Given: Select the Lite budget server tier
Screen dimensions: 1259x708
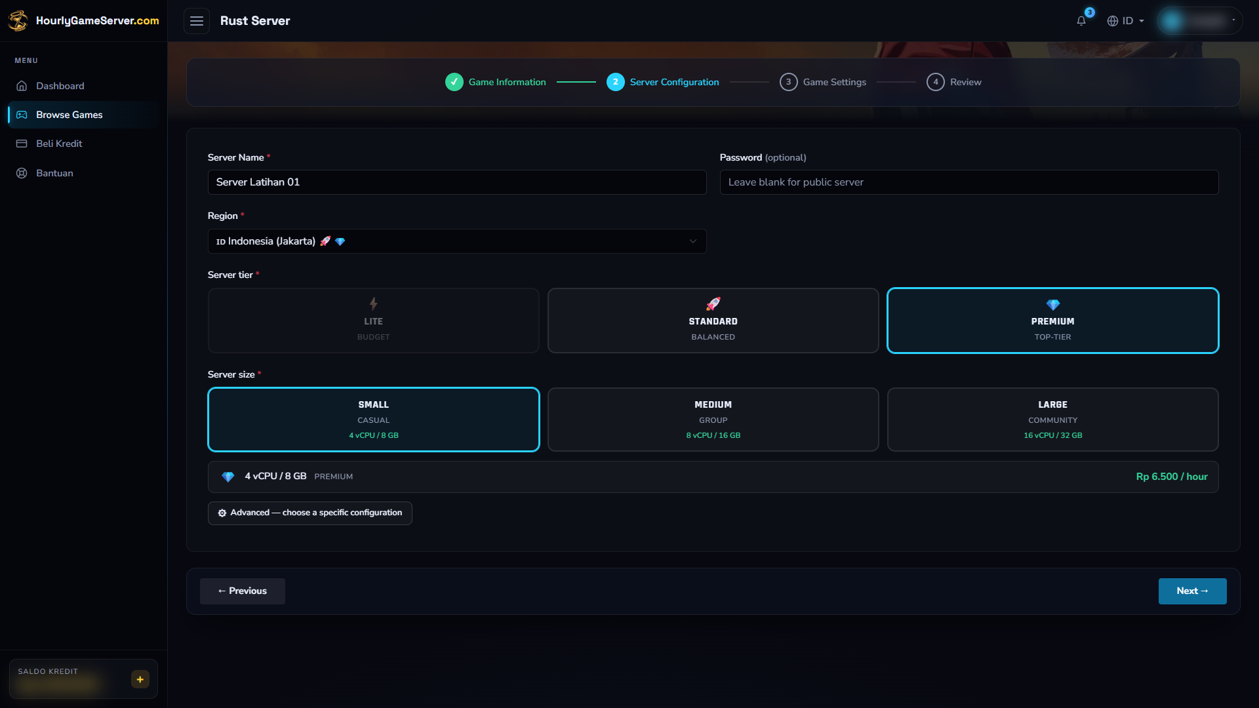Looking at the screenshot, I should (373, 321).
